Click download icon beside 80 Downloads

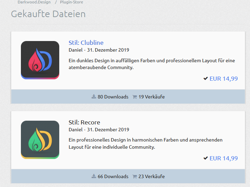tap(94, 97)
